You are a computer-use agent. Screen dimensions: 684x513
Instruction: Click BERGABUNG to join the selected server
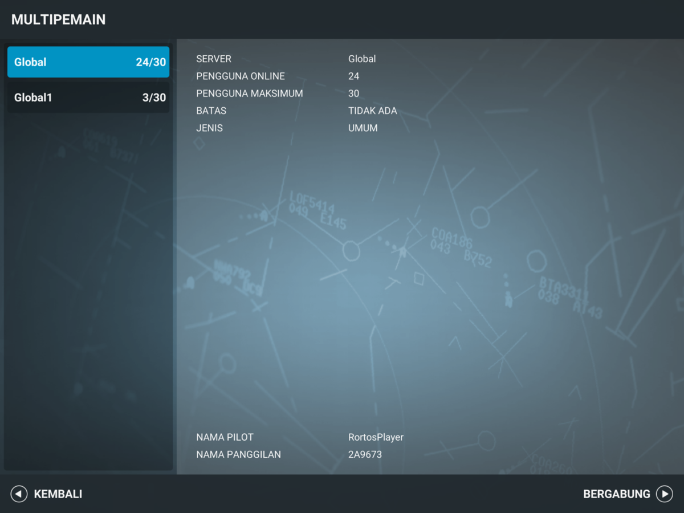tap(617, 494)
